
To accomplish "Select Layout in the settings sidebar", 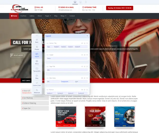I will (37, 55).
